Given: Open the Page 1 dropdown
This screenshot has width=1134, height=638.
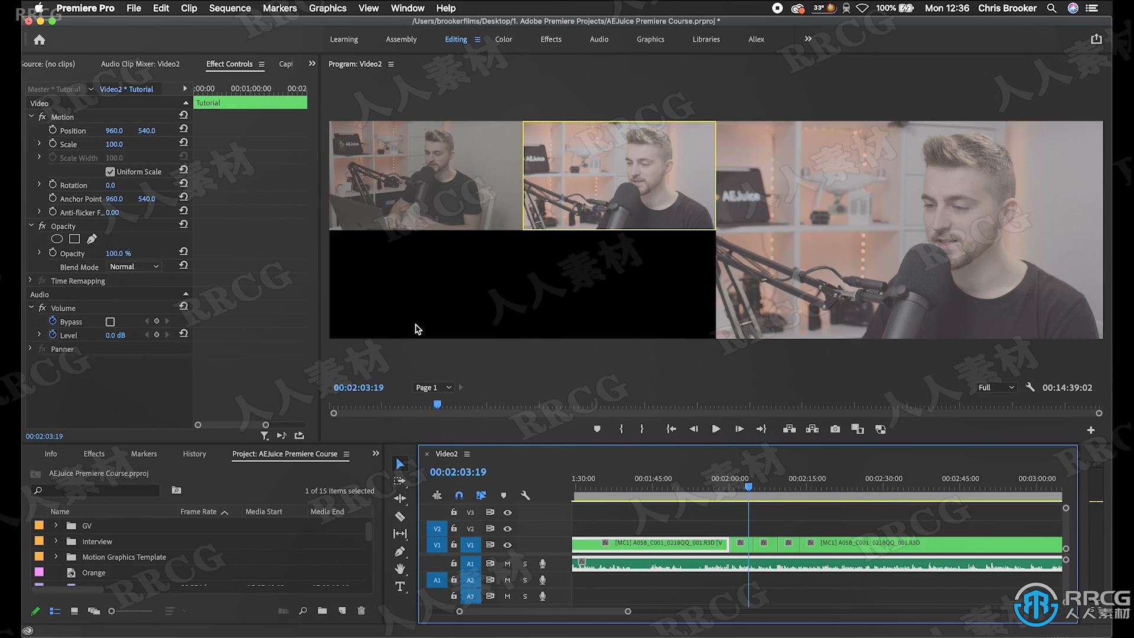Looking at the screenshot, I should point(434,388).
